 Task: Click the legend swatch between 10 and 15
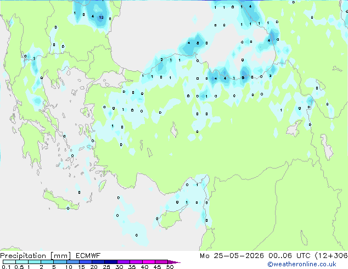(72, 262)
